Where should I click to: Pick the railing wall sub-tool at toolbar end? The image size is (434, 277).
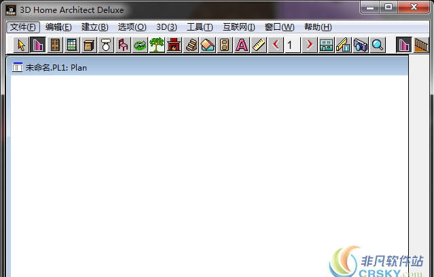coord(421,45)
